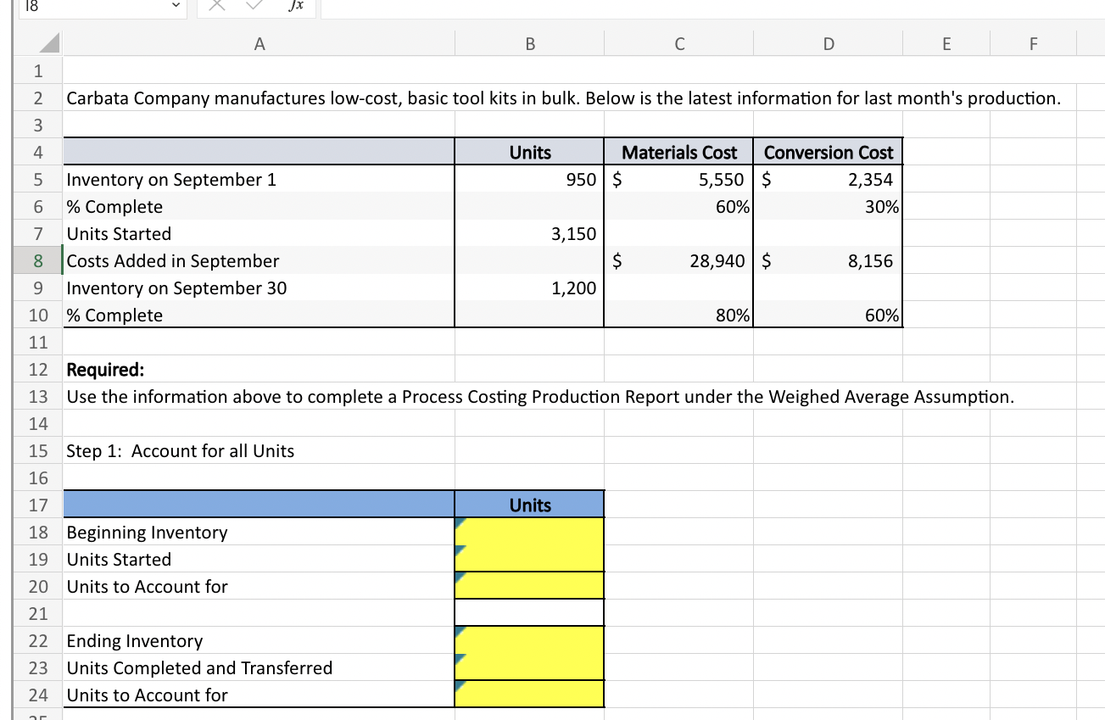The image size is (1105, 720).
Task: Select row 8 header
Action: 38,260
